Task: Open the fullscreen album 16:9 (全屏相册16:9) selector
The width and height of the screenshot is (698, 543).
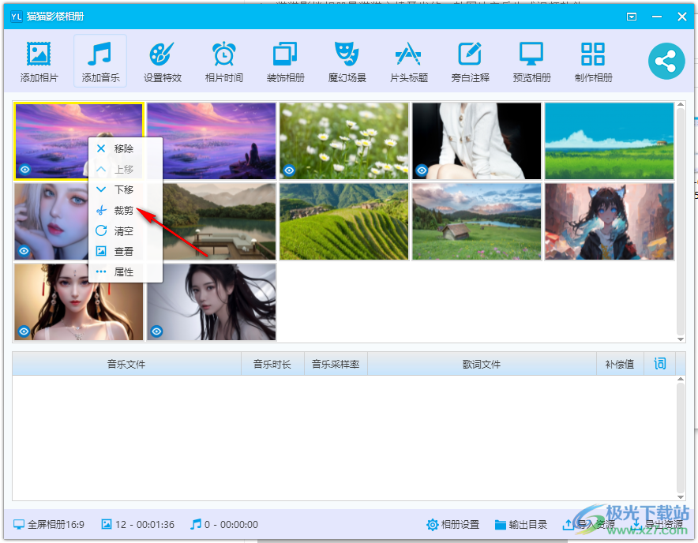Action: coord(49,524)
